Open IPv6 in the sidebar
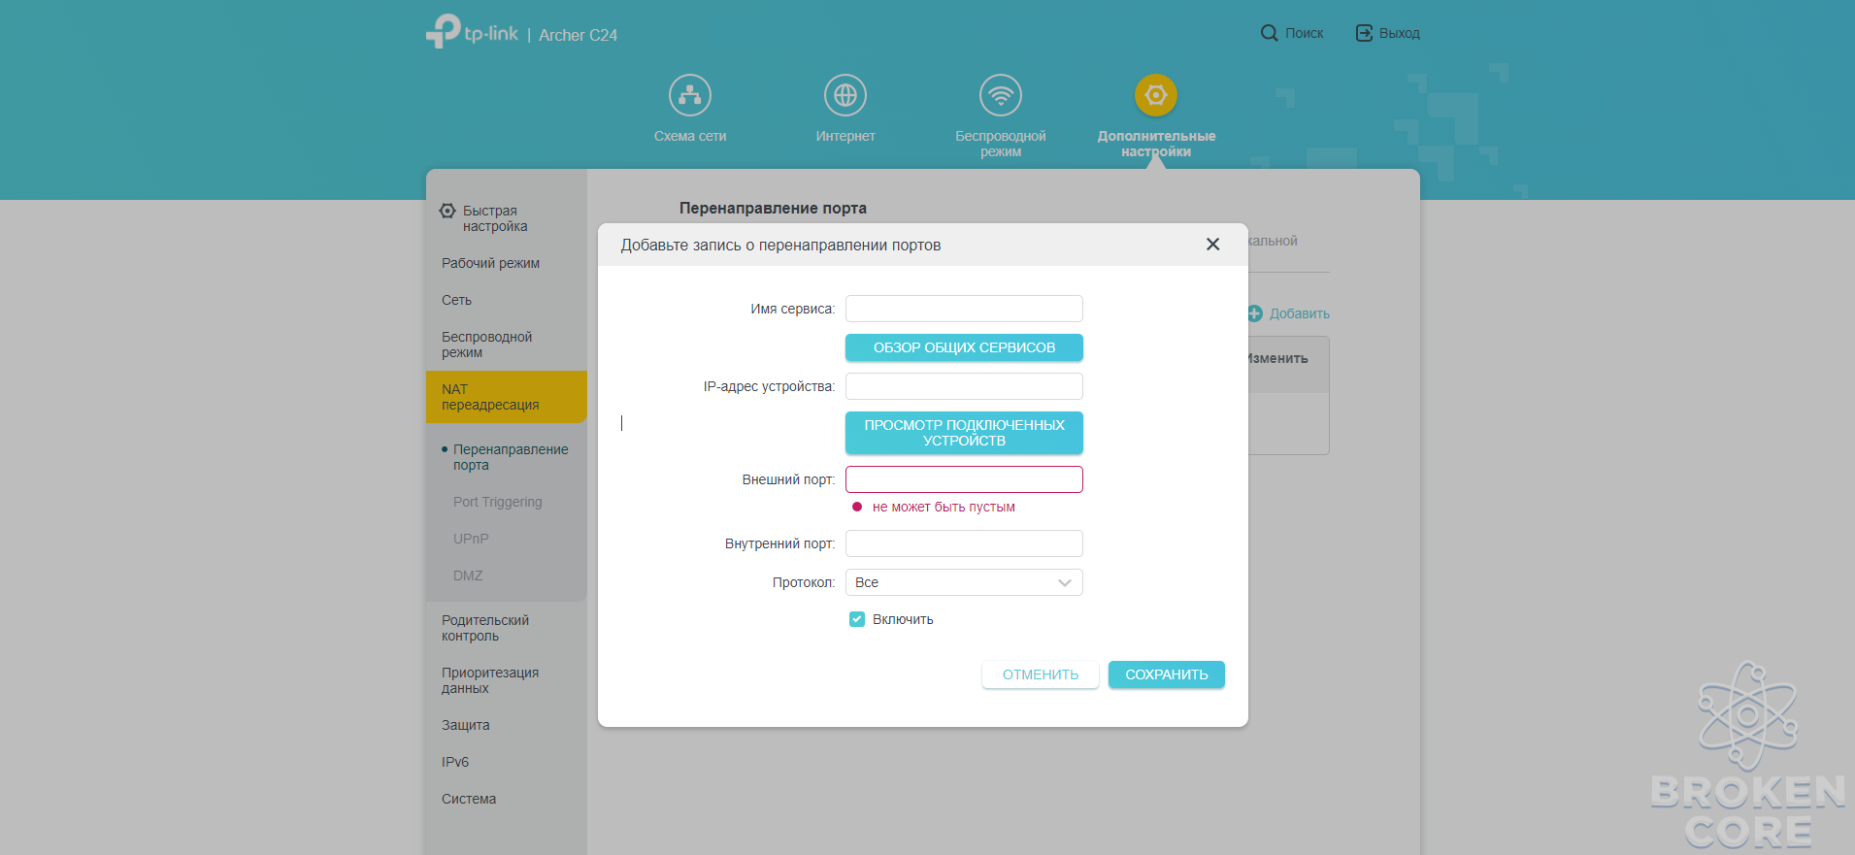This screenshot has width=1855, height=855. tap(455, 762)
